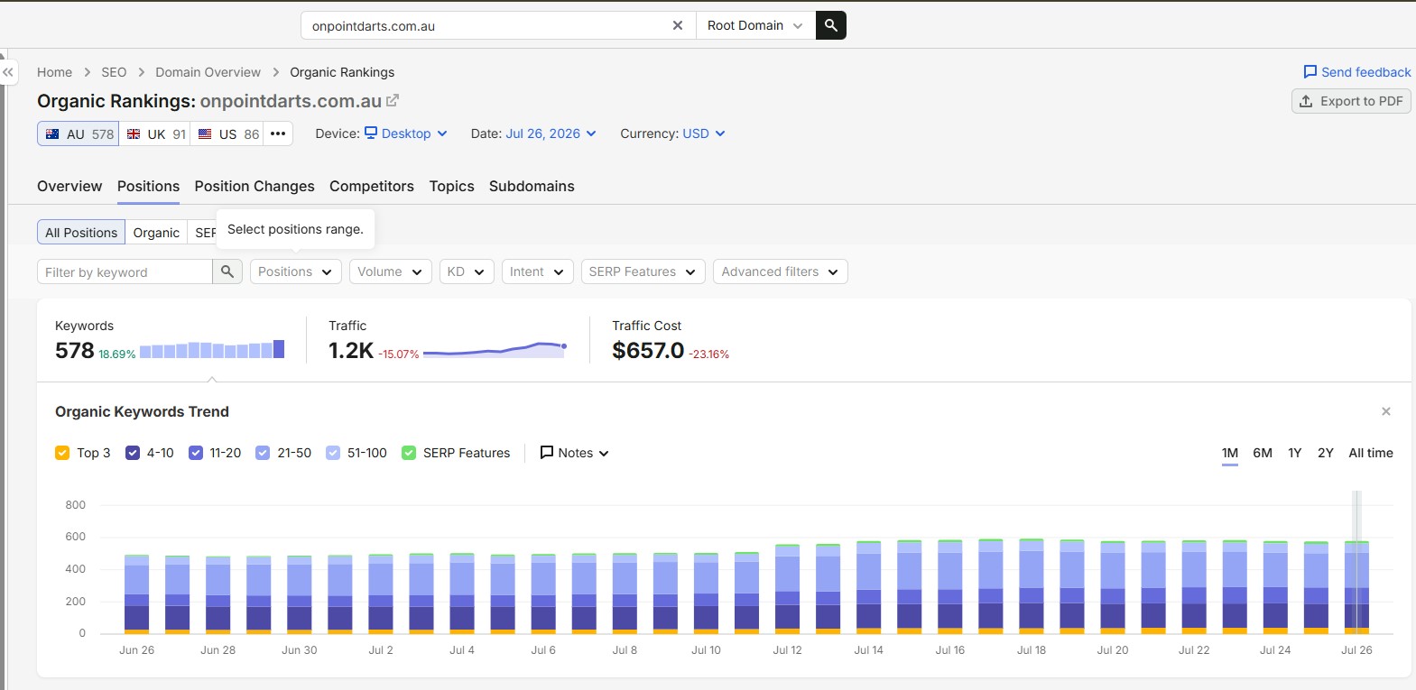Screen dimensions: 1416x690
Task: Click the Jul 16 bar in chart
Action: (950, 587)
